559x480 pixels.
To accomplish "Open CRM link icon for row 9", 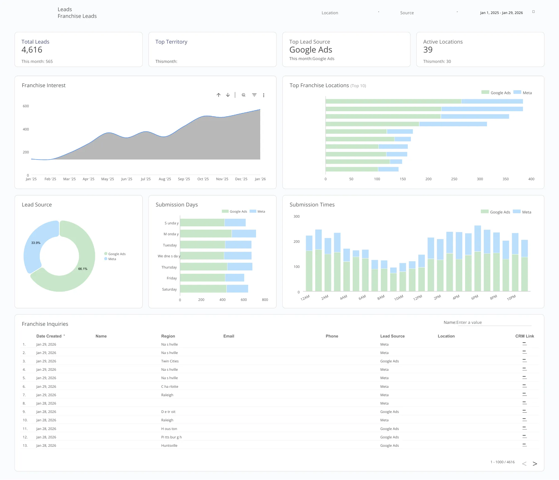I will click(x=525, y=411).
